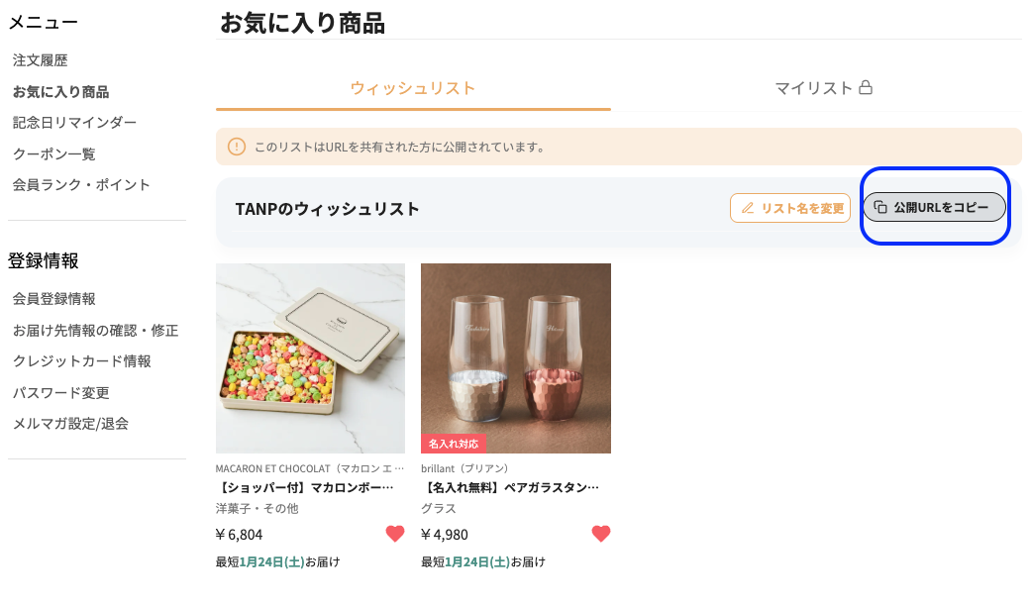Go to パスワード変更 page

(60, 392)
